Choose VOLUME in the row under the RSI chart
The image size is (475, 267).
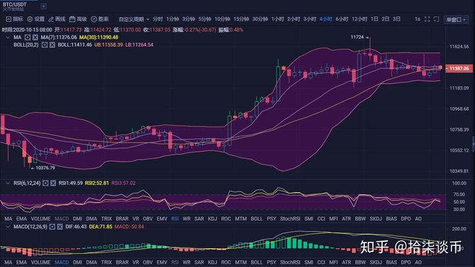coord(41,219)
